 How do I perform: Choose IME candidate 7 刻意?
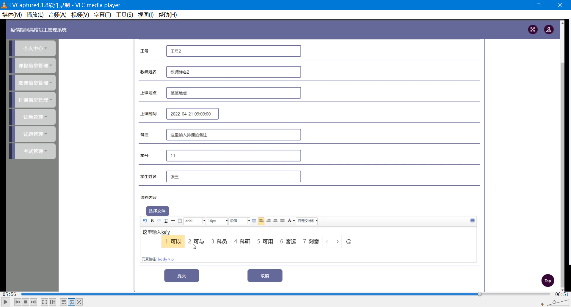click(311, 241)
